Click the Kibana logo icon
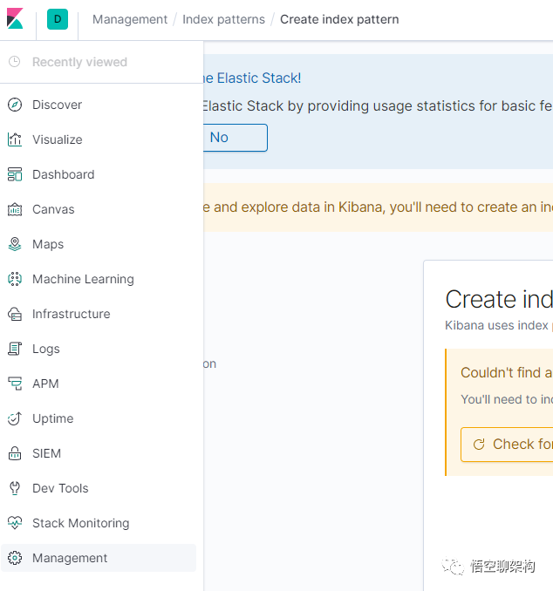The width and height of the screenshot is (553, 591). [x=15, y=18]
